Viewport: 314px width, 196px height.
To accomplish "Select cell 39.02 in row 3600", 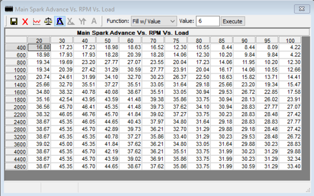I will click(39, 144).
